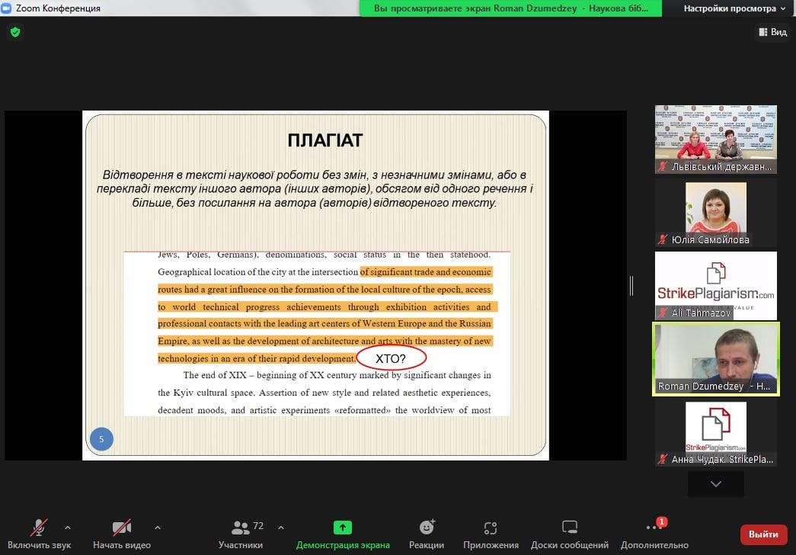Open the Дополнительно more options menu
Screen dimensions: 796x555
[654, 533]
